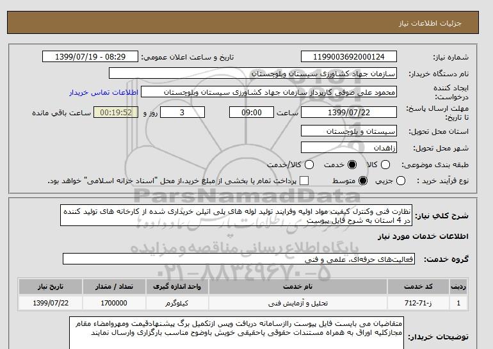This screenshot has height=349, width=493.
Task: Click the توضیحات خریدار label
Action: coord(439,337)
